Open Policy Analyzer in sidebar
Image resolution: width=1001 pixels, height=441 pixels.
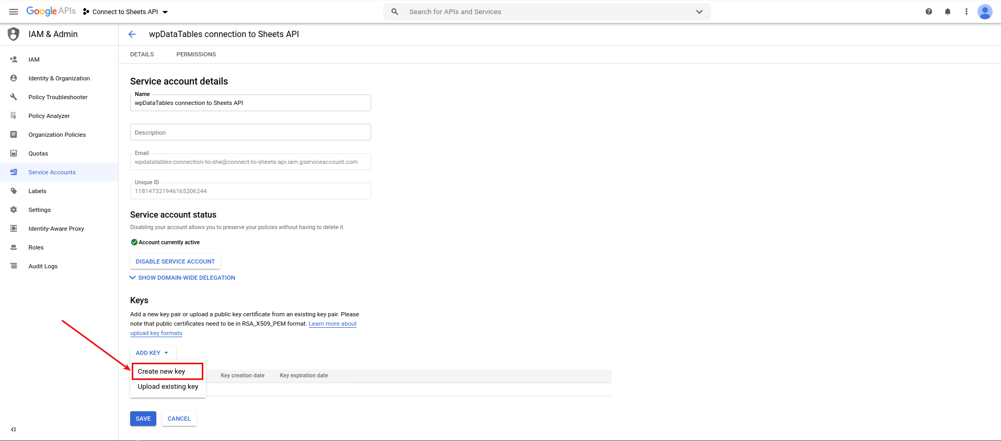coord(59,116)
